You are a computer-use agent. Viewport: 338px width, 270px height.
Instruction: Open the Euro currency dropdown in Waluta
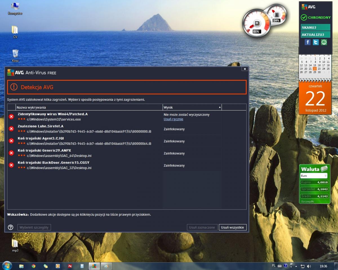tap(314, 176)
